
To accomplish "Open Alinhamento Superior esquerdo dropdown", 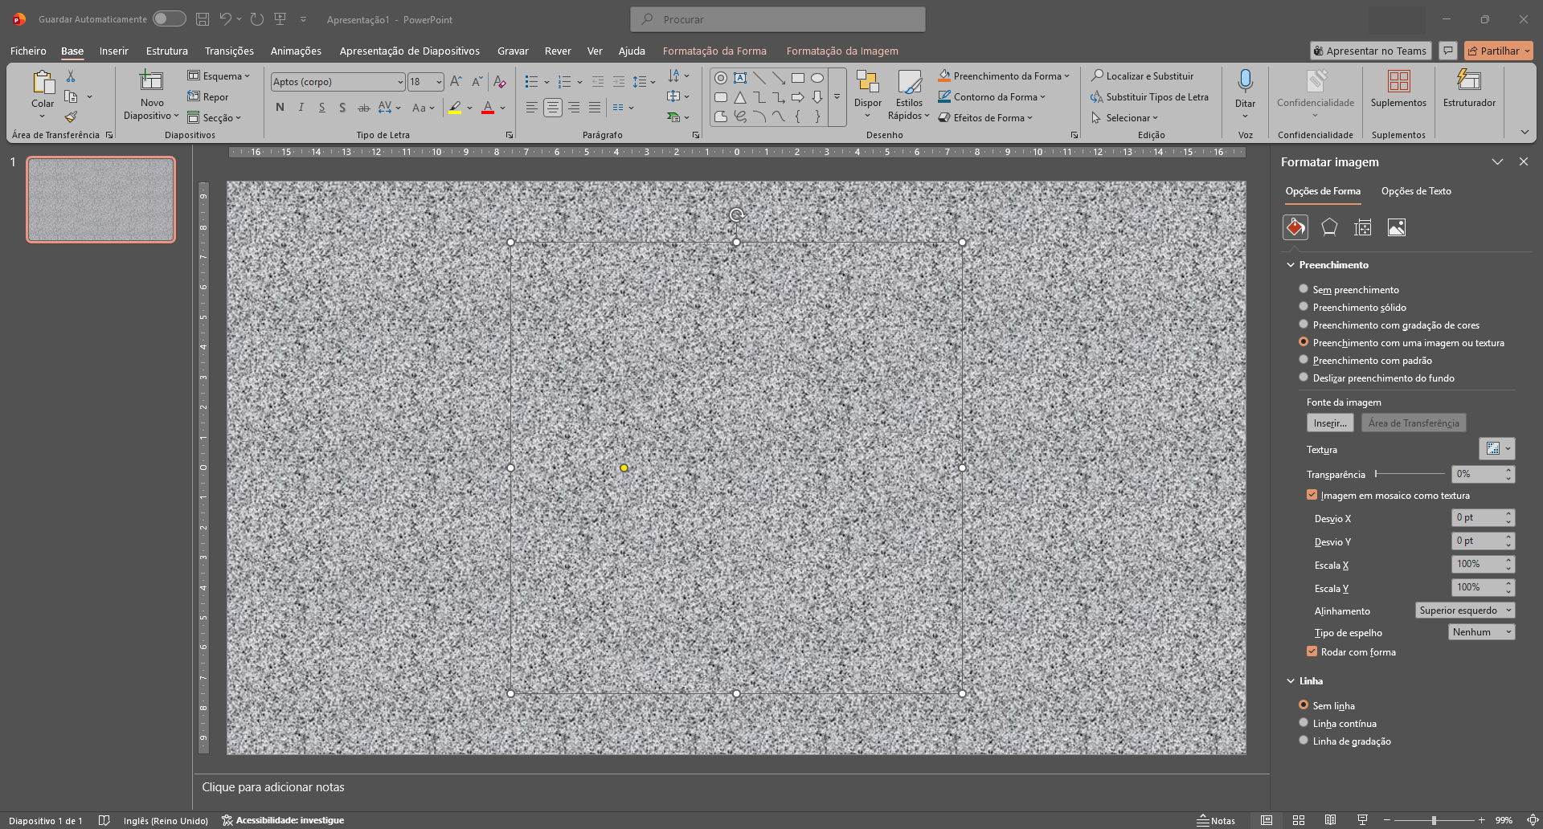I will click(x=1465, y=611).
